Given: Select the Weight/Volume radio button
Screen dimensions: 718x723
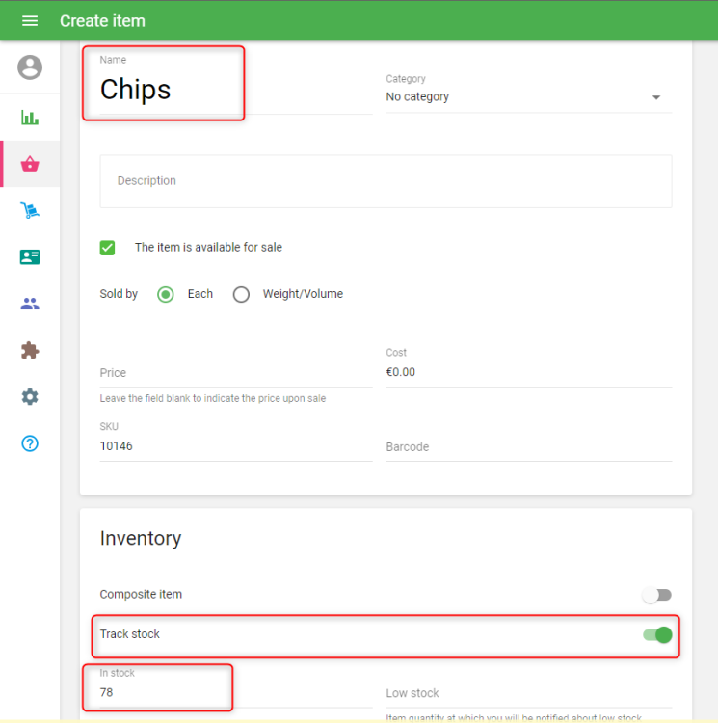Looking at the screenshot, I should pos(241,294).
